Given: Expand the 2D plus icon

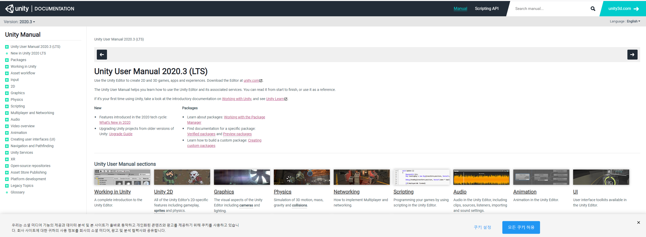Looking at the screenshot, I should [x=7, y=87].
